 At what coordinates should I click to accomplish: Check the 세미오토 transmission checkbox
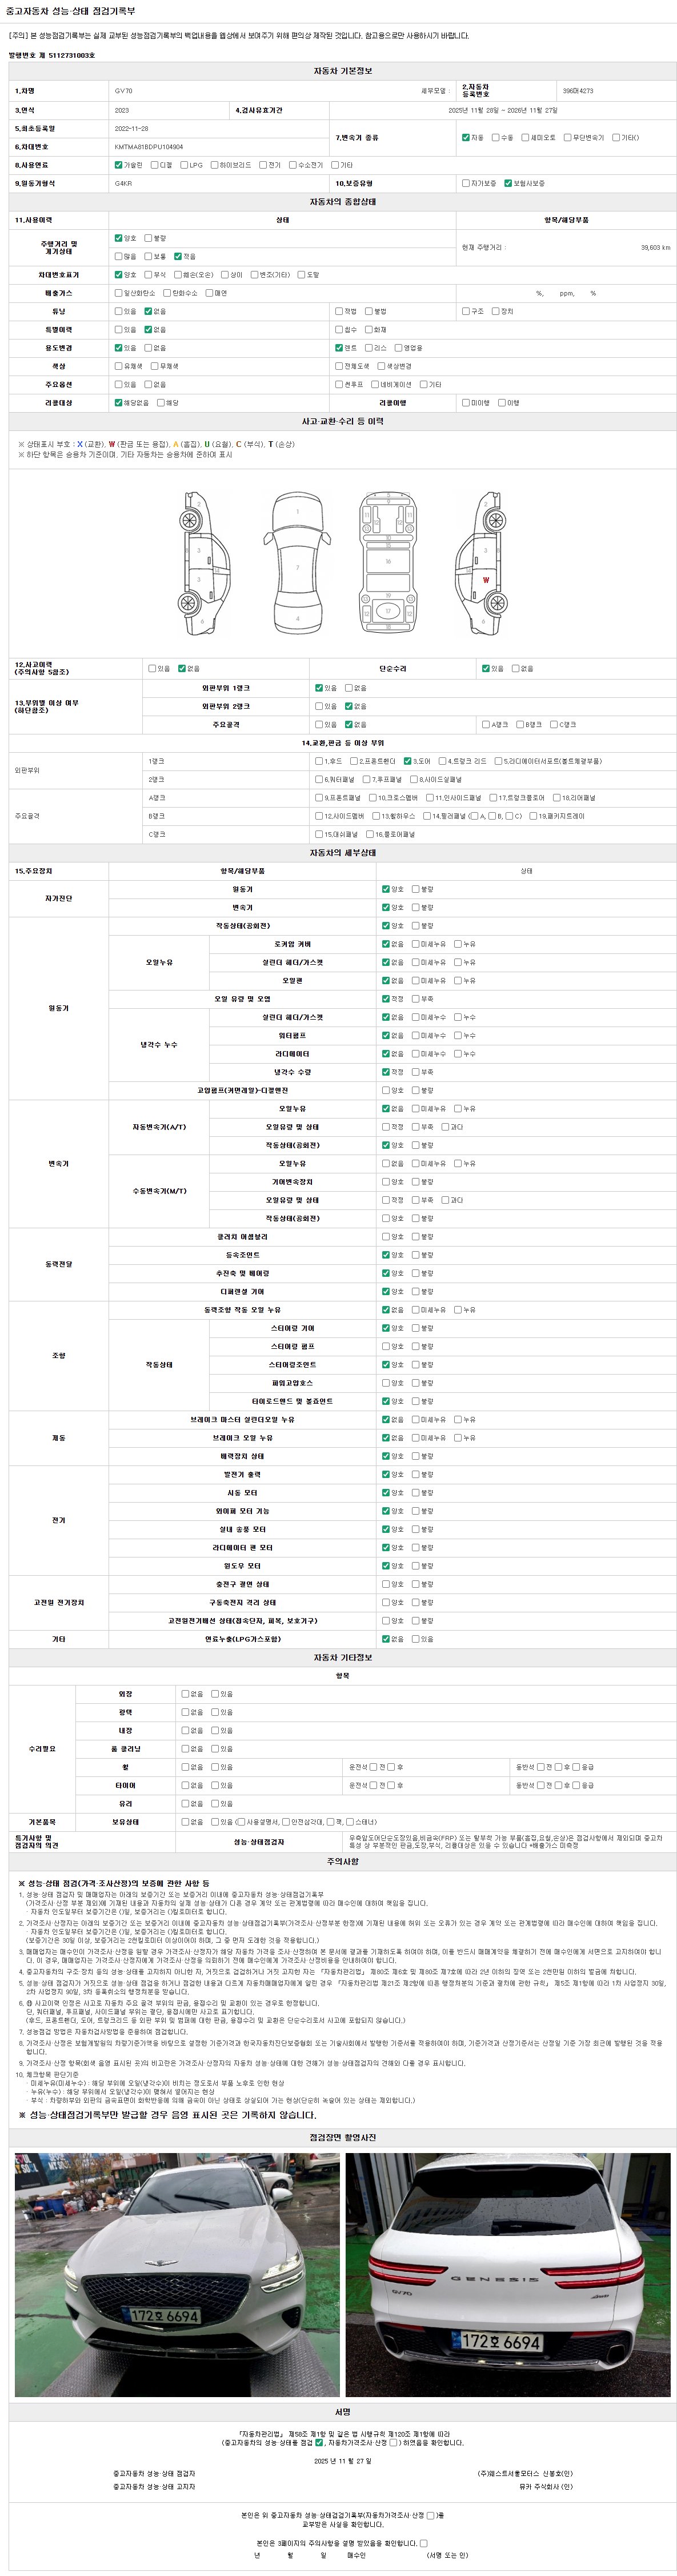coord(526,138)
